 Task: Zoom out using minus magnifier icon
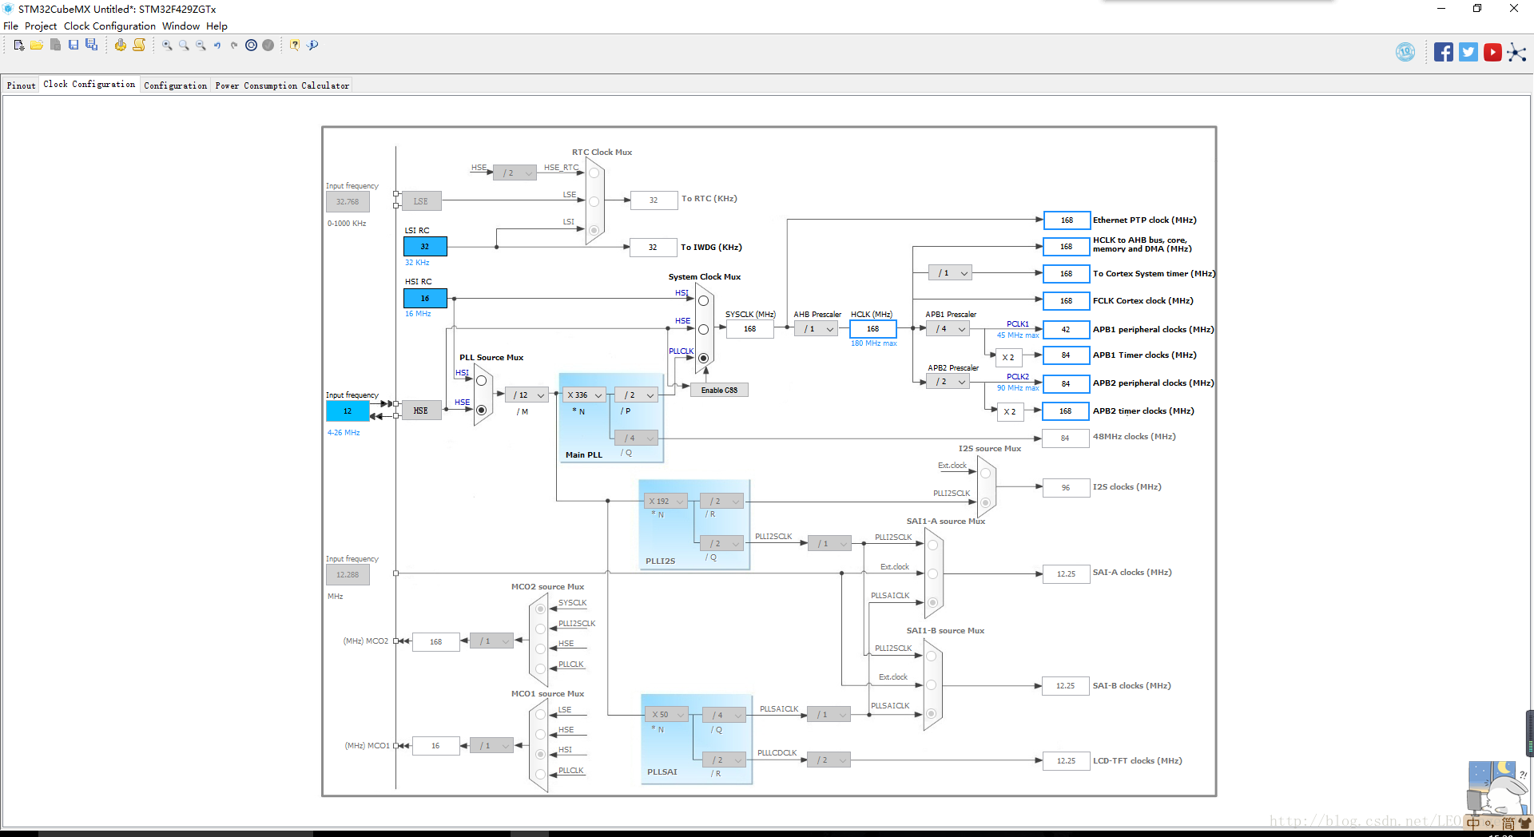201,46
